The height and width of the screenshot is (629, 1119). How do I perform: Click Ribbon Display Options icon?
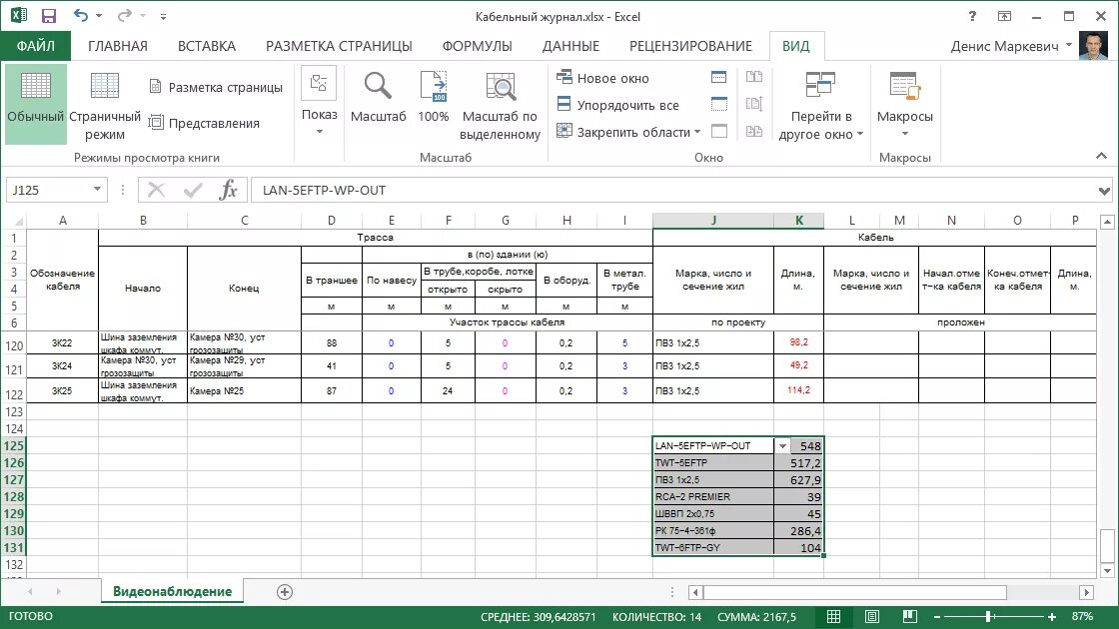1004,16
